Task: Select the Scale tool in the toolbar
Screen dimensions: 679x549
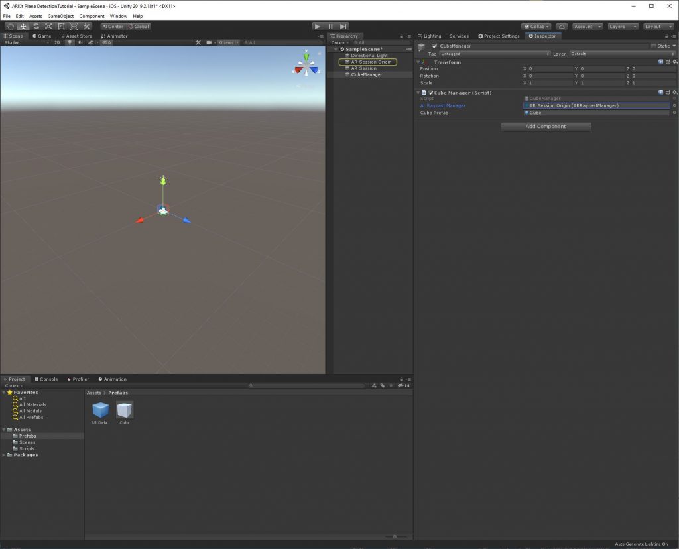Action: click(x=48, y=27)
